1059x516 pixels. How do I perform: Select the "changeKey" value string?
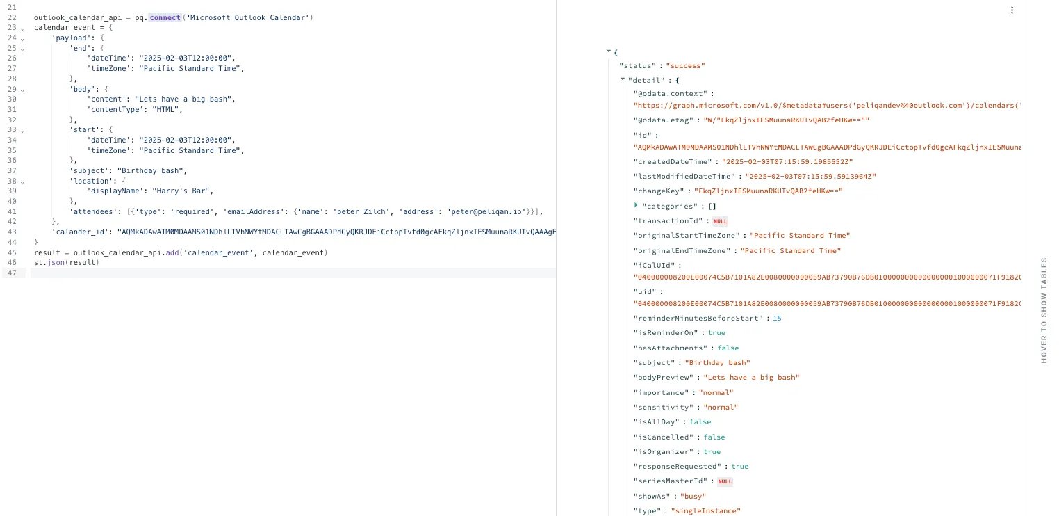coord(769,191)
